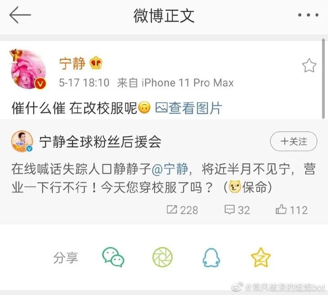The height and width of the screenshot is (295, 328).
Task: Share to WeChat Moments aperture icon
Action: coord(163,257)
